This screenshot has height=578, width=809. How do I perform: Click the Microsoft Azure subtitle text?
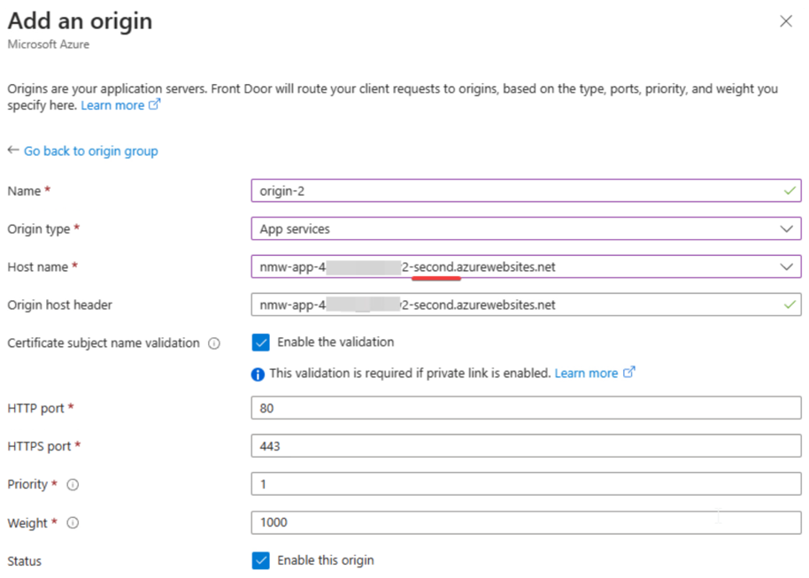[48, 44]
